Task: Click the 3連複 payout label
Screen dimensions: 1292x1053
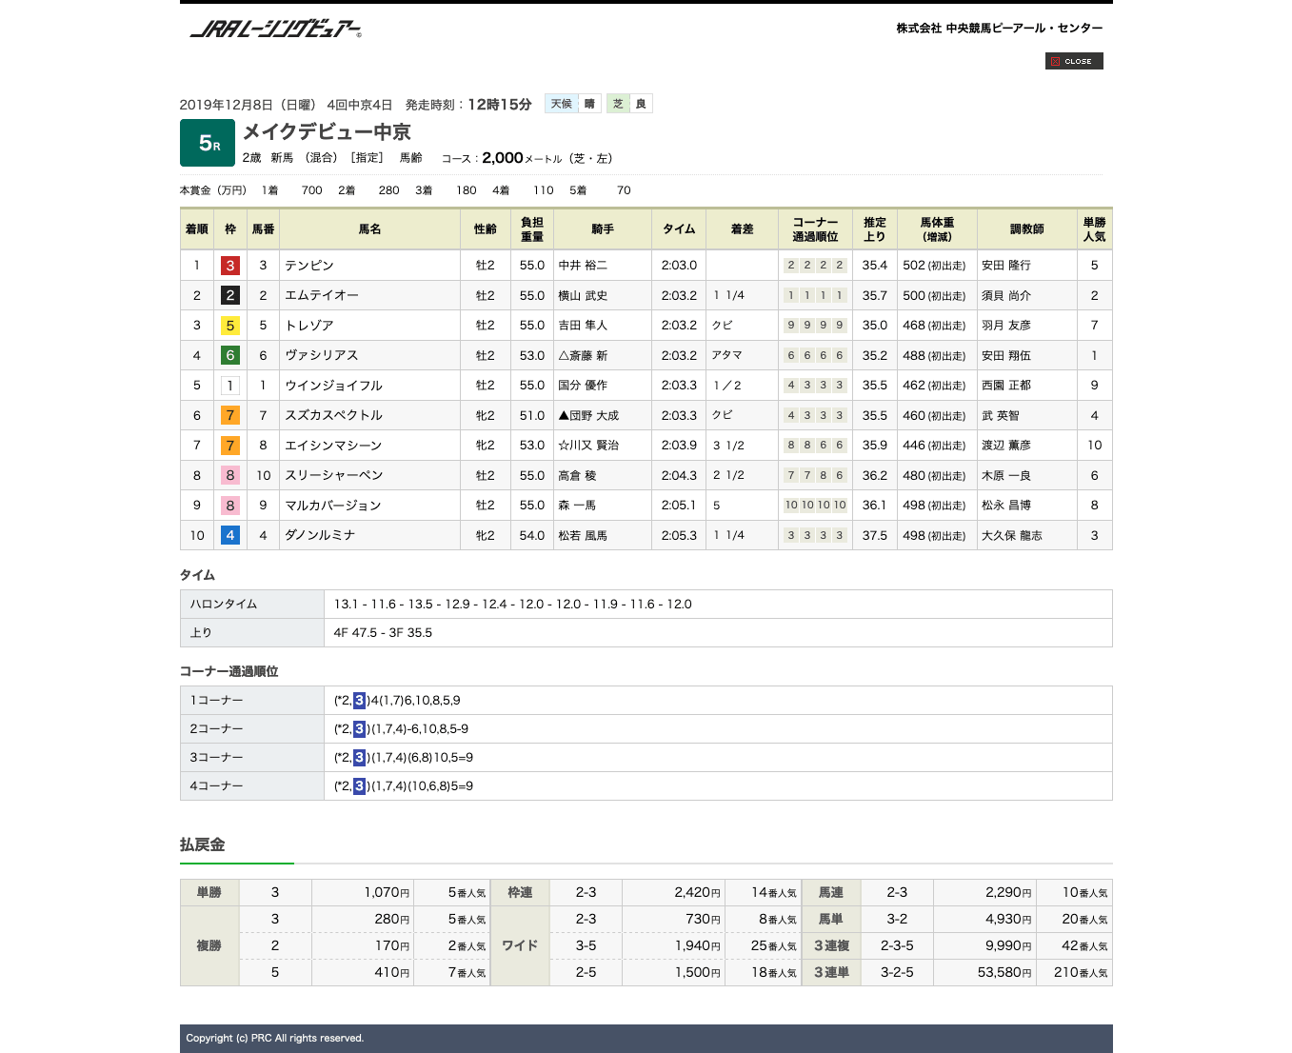Action: tap(831, 946)
